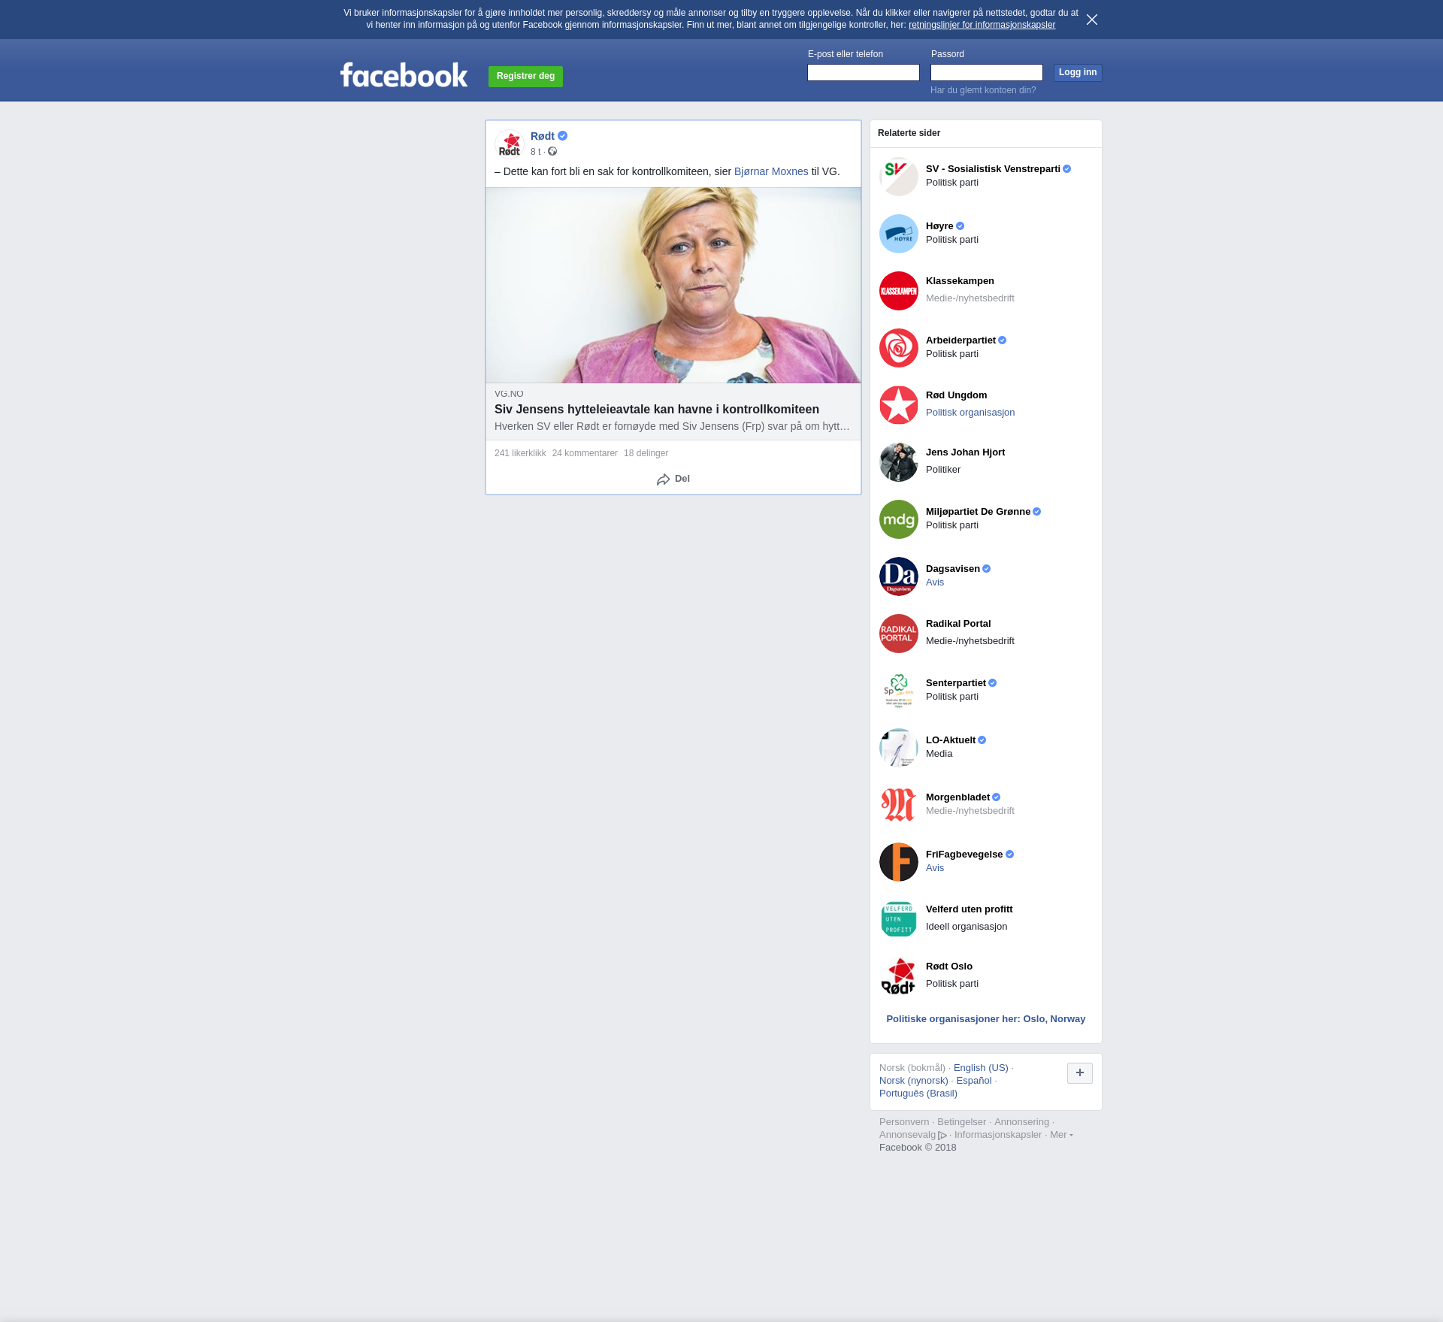Open the LO-Aktuelt page avatar

[x=899, y=748]
